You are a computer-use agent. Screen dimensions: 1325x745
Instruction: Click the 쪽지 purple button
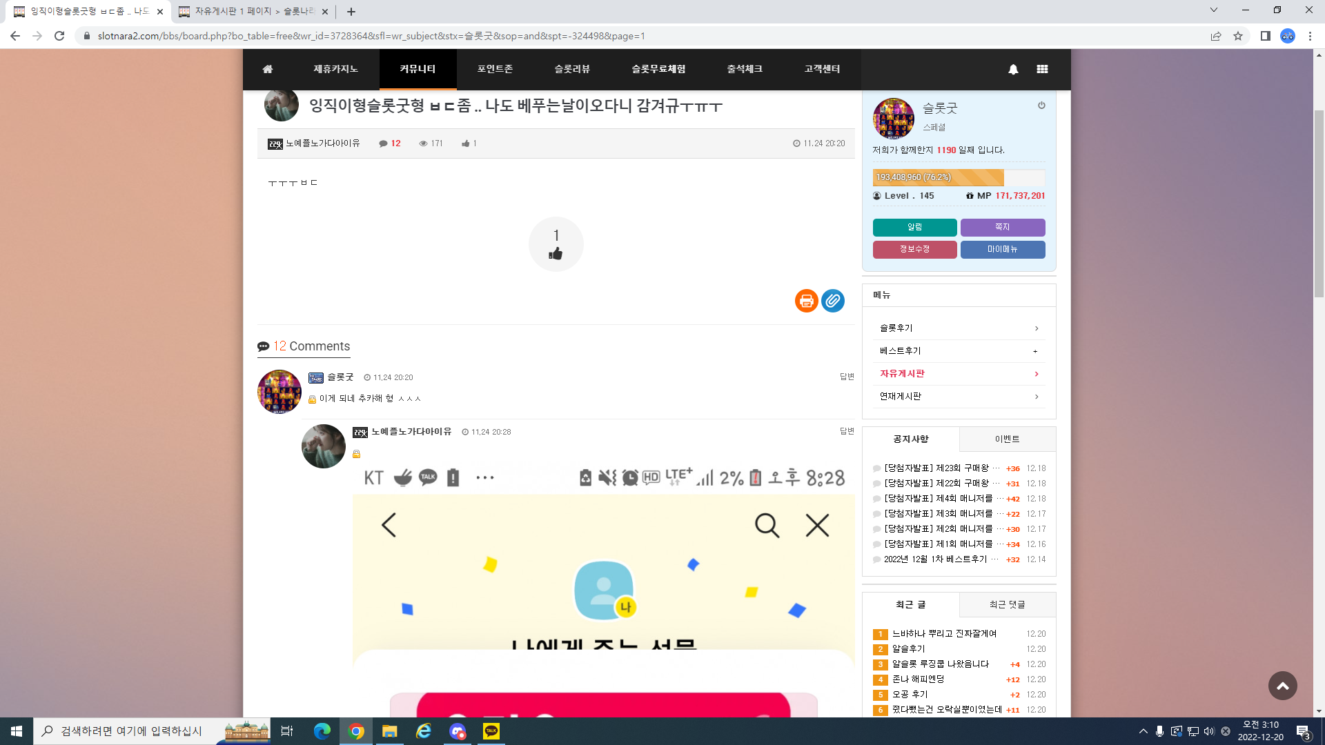(1003, 227)
